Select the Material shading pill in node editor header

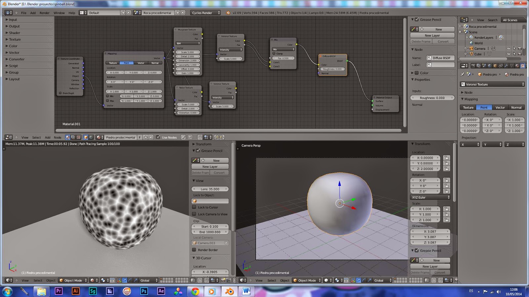tap(67, 137)
